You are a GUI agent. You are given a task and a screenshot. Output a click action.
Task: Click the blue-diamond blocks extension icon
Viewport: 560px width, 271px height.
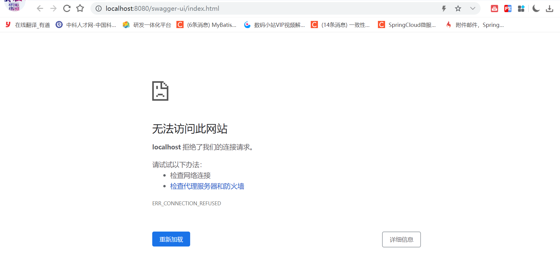(x=521, y=8)
